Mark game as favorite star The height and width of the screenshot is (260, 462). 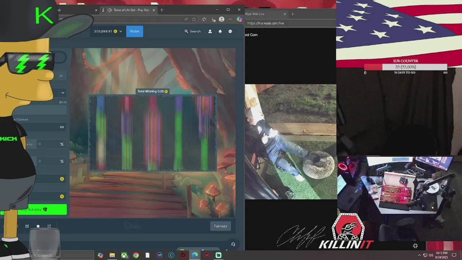pyautogui.click(x=38, y=226)
